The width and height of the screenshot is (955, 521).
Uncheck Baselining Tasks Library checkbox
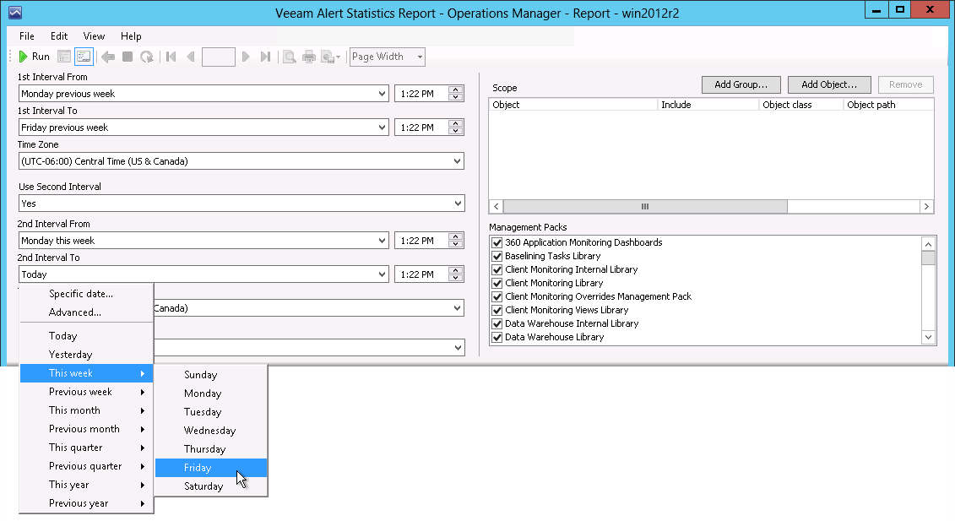click(497, 257)
